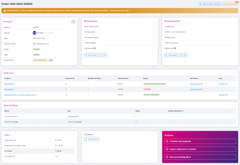Viewport: 240px width, 165px height.
Task: Click the orange fulfilment property badge
Action: [40, 60]
